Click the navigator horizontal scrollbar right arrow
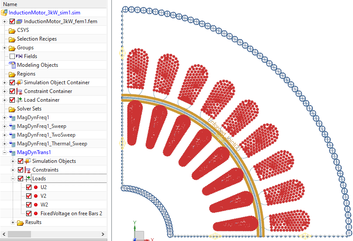Viewport: 353px width, 241px height. [x=103, y=234]
